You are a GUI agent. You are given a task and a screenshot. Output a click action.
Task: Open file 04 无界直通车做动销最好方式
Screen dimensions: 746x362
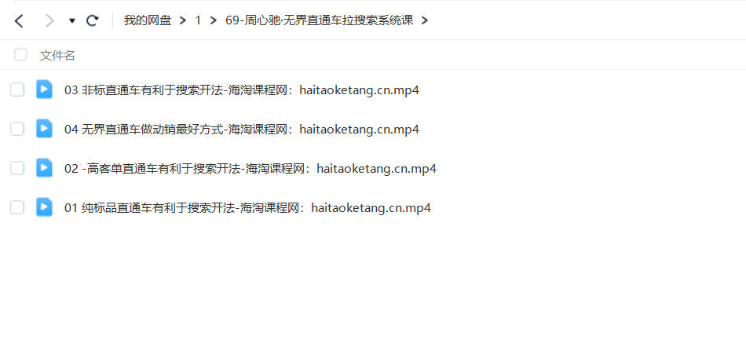coord(242,129)
